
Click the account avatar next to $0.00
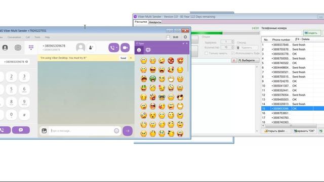pyautogui.click(x=168, y=37)
